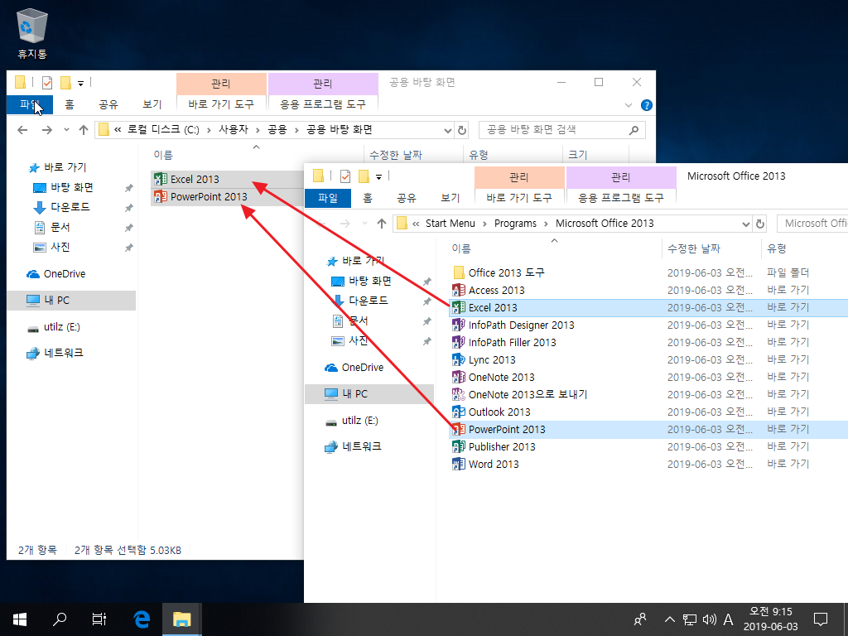
Task: Click the properties checkmark icon in back window toolbar
Action: (x=47, y=82)
